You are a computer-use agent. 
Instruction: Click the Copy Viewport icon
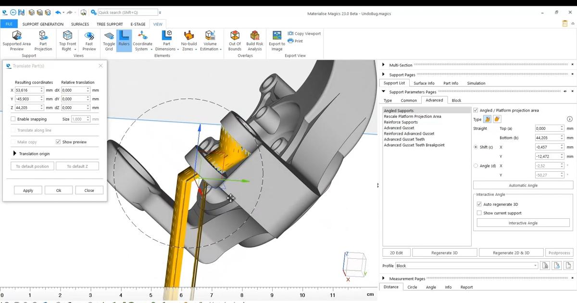(x=290, y=33)
